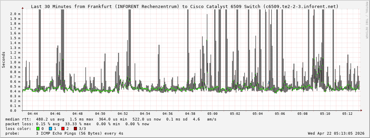This screenshot has width=370, height=138.
Task: Click the RRDTOOL / TOBI OETIKER watermark
Action: point(367,20)
